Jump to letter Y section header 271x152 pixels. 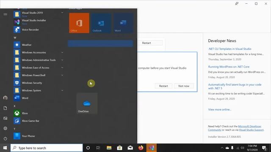click(14, 129)
